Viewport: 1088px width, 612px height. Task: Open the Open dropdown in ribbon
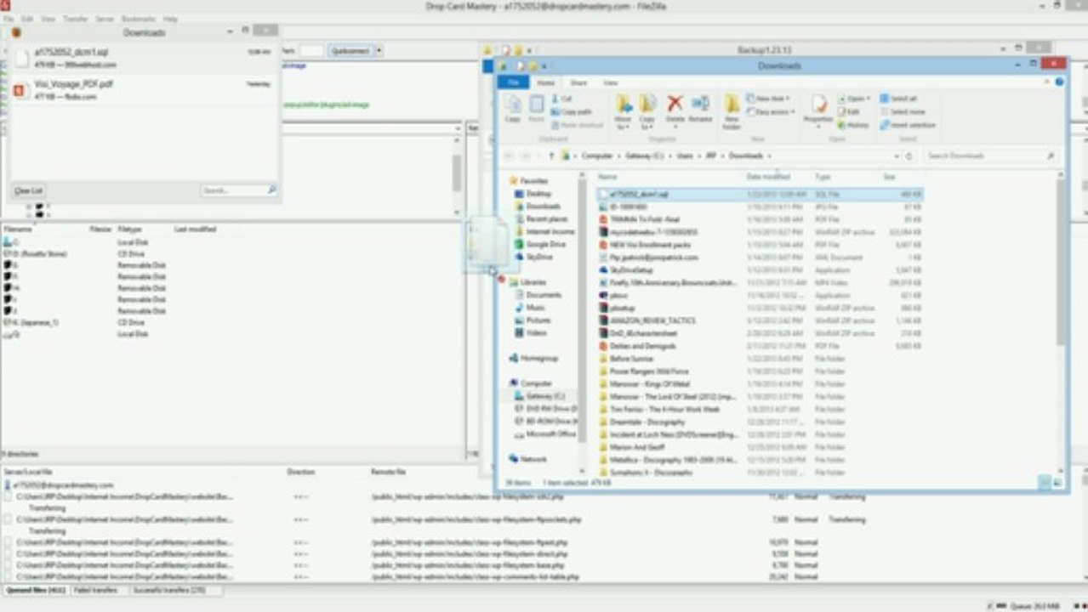pyautogui.click(x=853, y=99)
